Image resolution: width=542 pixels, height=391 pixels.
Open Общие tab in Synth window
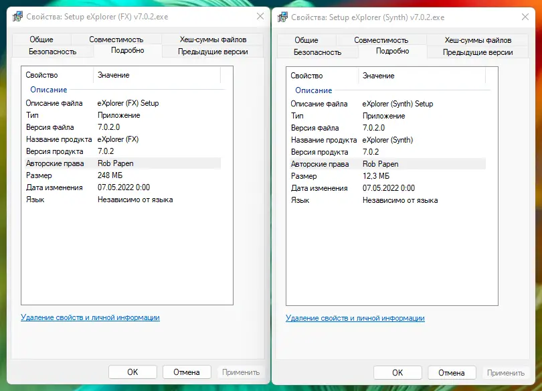pos(306,40)
